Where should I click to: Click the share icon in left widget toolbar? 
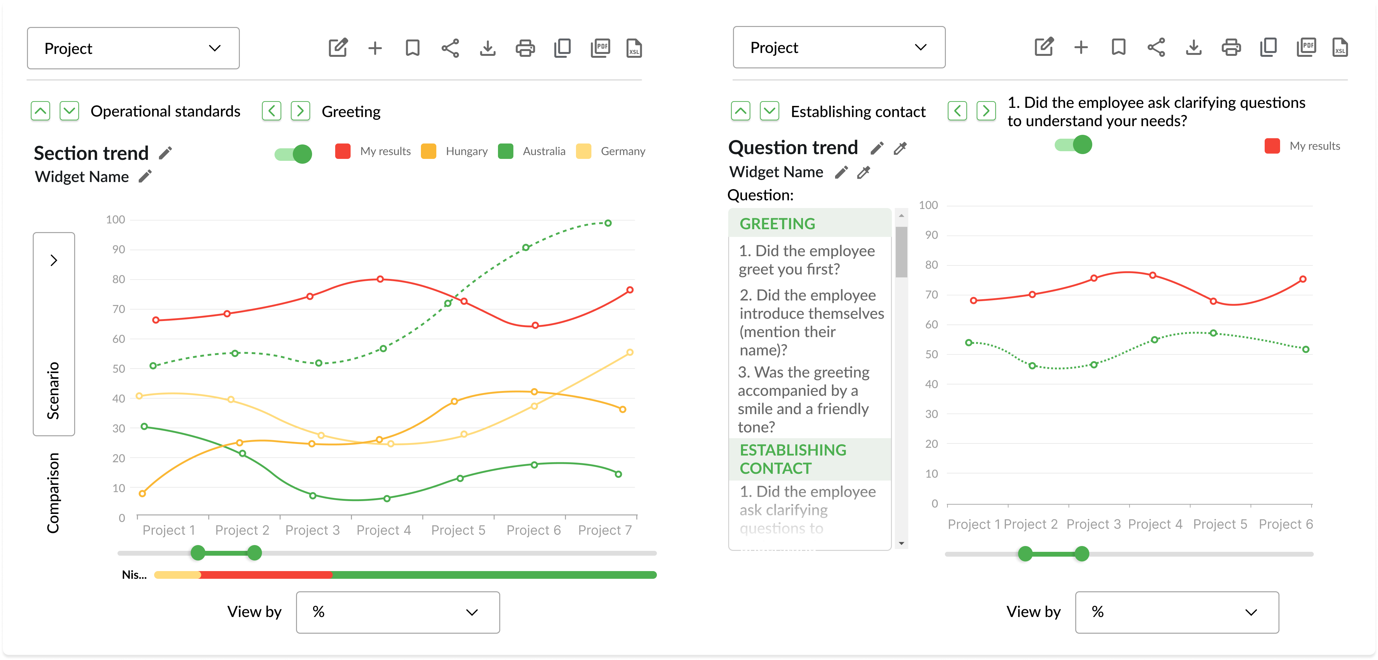coord(450,48)
